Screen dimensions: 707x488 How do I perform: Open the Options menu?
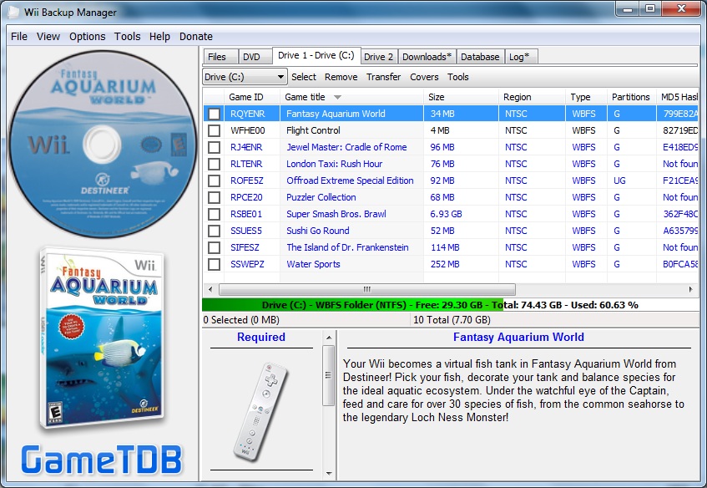[87, 37]
